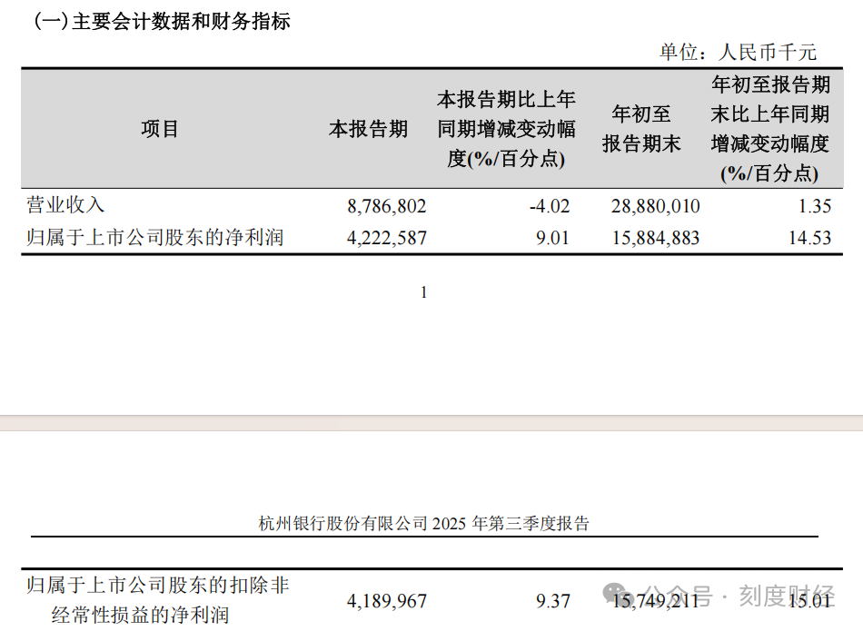Click page number 1 at the page bottom

pos(423,292)
